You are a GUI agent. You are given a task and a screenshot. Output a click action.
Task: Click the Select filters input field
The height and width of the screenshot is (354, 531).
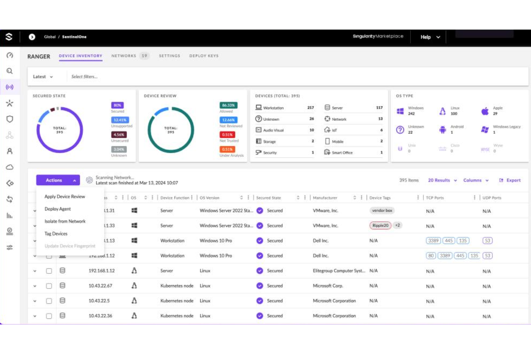click(85, 76)
